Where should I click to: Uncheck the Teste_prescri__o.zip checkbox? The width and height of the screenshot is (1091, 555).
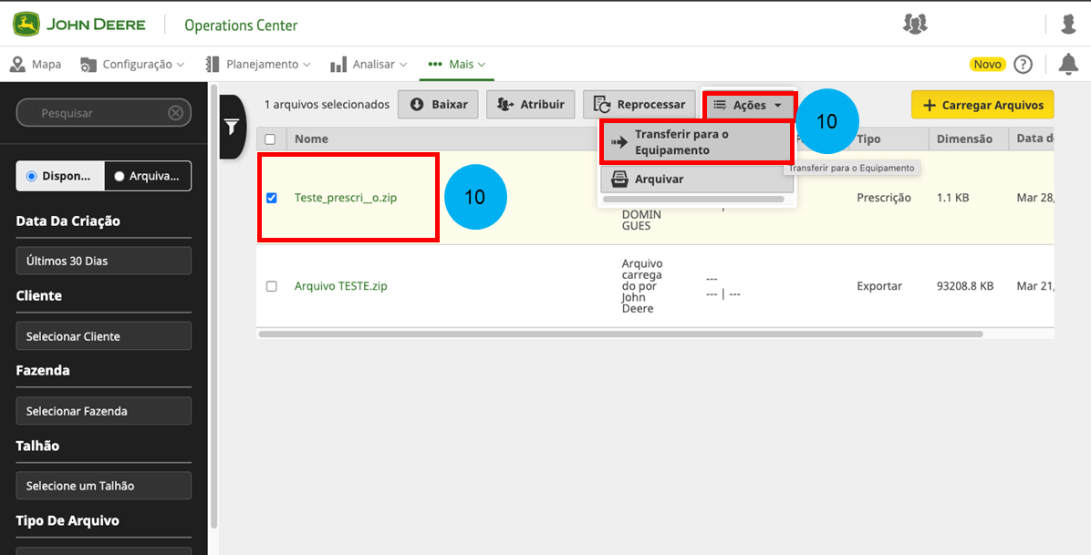(x=271, y=198)
